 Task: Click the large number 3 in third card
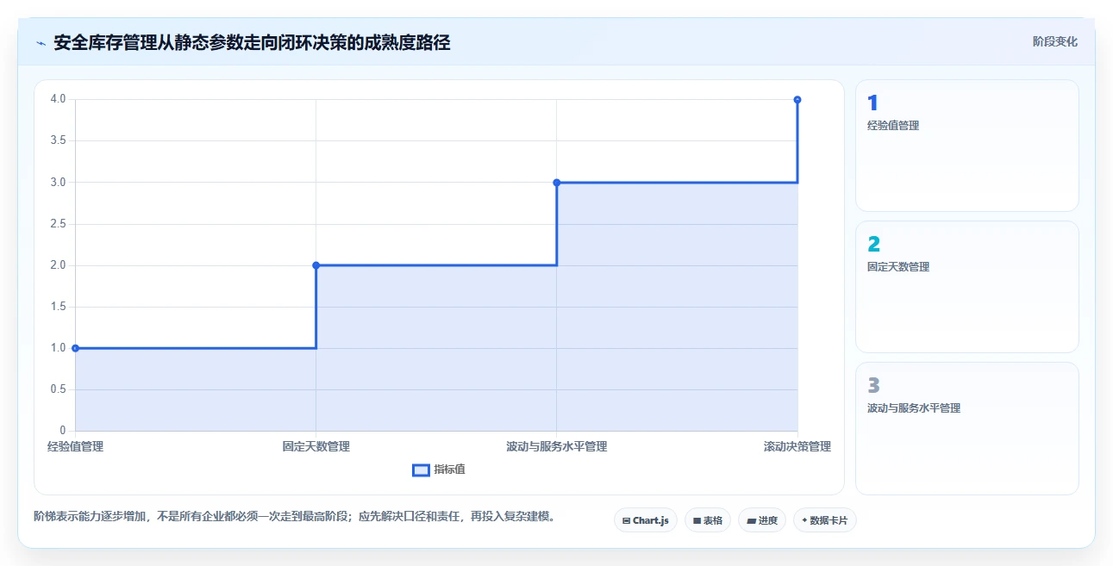873,385
